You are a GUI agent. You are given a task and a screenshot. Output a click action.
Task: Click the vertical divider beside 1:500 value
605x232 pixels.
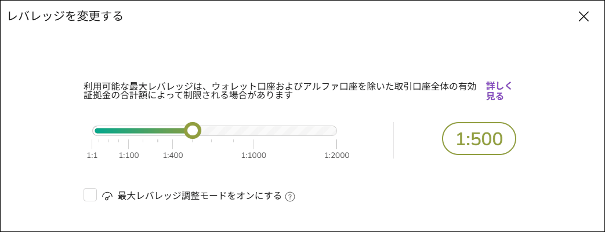pos(394,140)
